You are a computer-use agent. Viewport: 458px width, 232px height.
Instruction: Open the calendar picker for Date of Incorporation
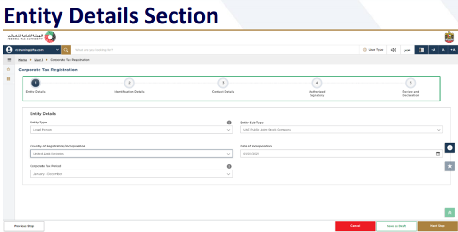[x=438, y=154]
